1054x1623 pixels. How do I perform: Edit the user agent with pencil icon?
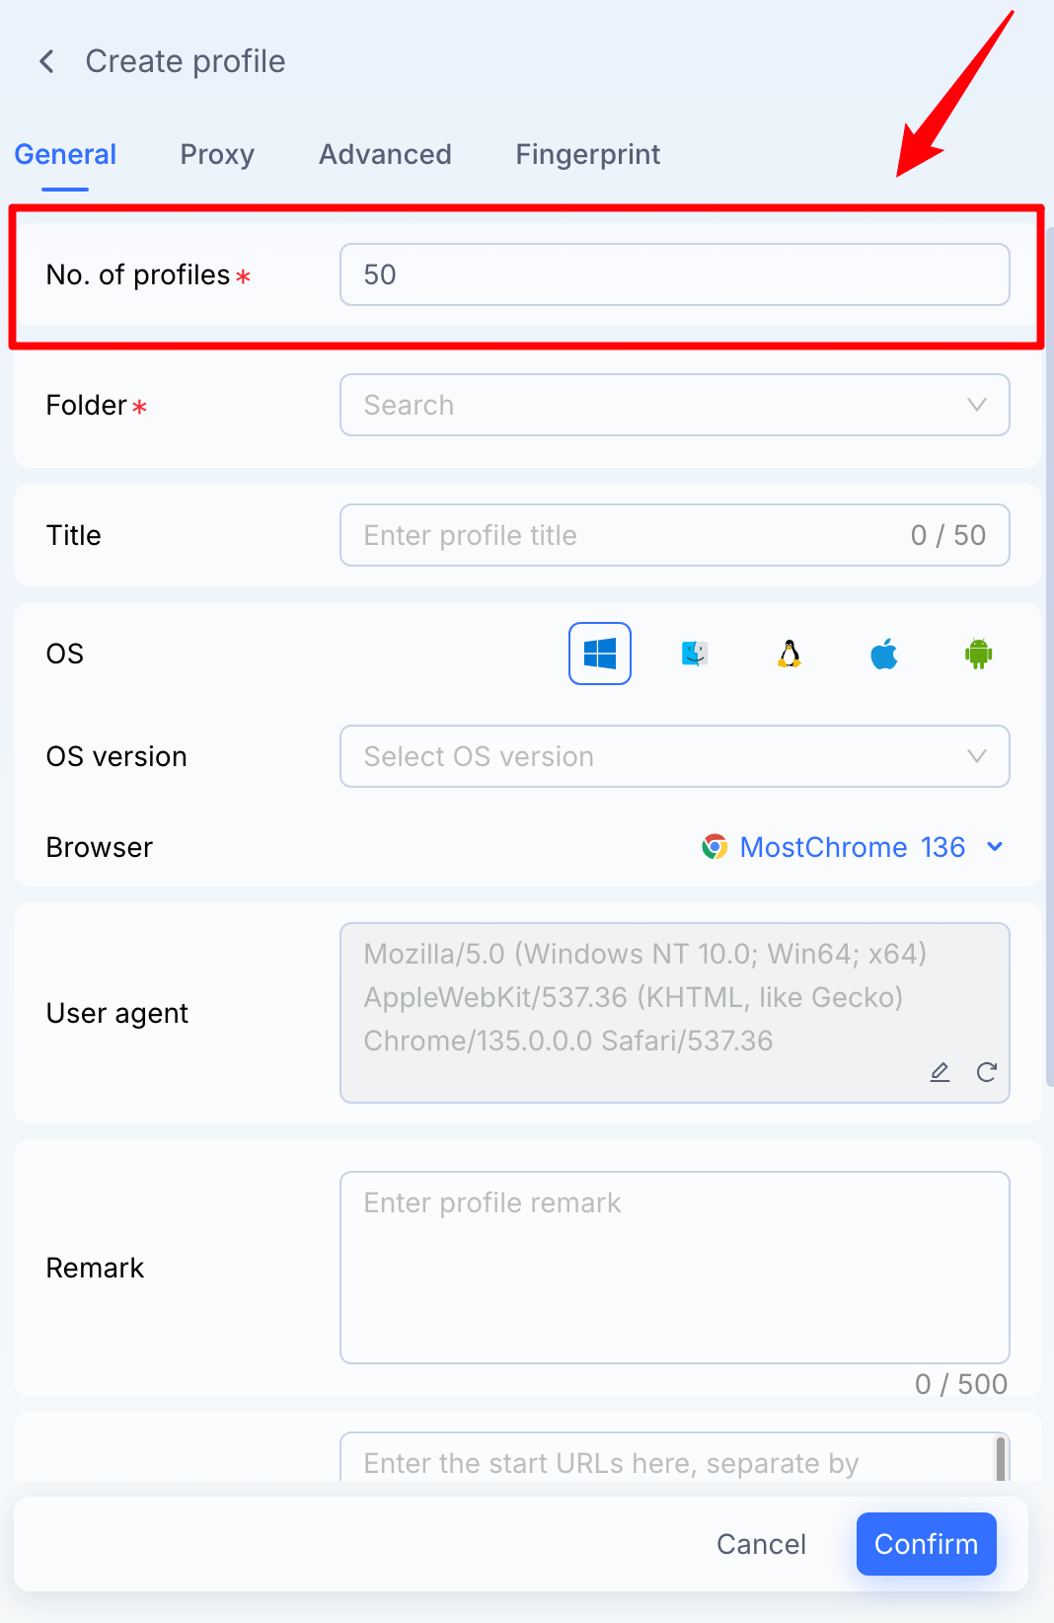[940, 1072]
